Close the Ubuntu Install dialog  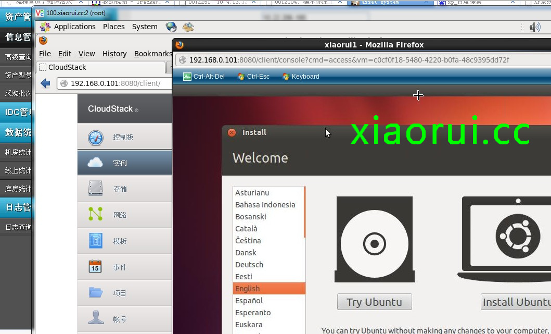(x=232, y=132)
